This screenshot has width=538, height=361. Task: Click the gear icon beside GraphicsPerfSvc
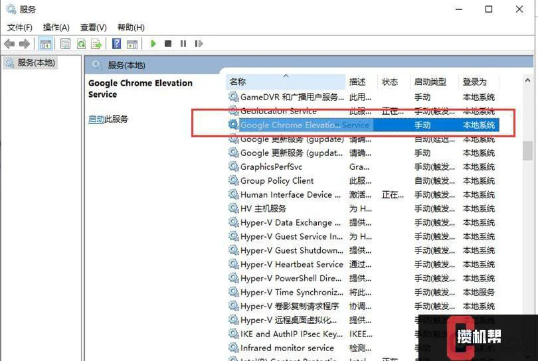(234, 167)
